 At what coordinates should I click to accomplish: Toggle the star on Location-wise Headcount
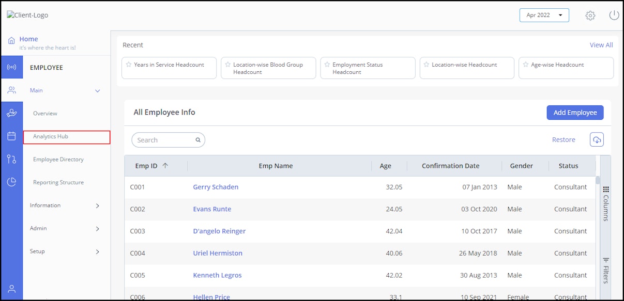pyautogui.click(x=427, y=65)
